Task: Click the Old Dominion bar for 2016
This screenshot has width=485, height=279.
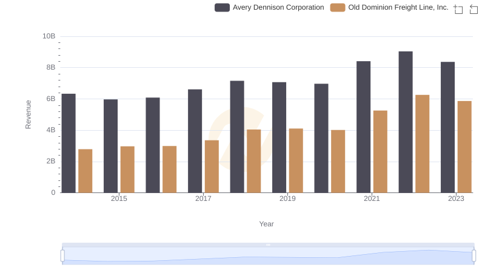Action: pos(170,169)
